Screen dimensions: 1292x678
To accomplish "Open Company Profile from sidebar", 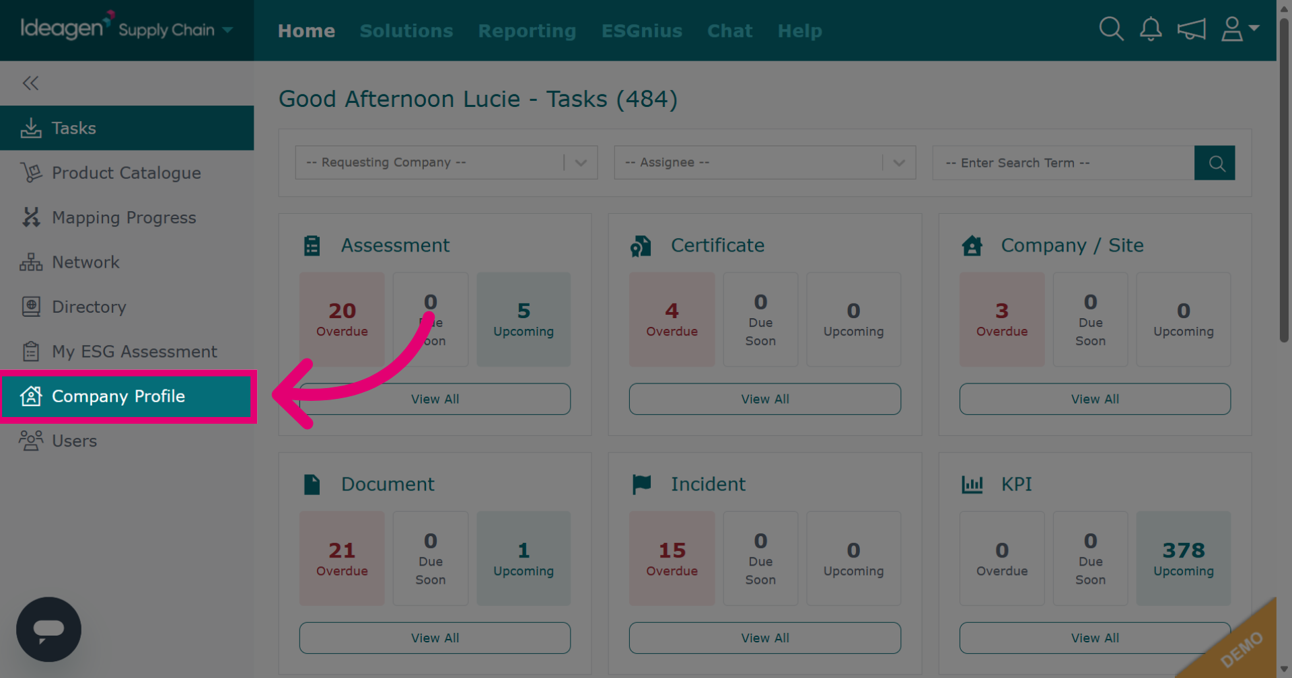I will (127, 396).
